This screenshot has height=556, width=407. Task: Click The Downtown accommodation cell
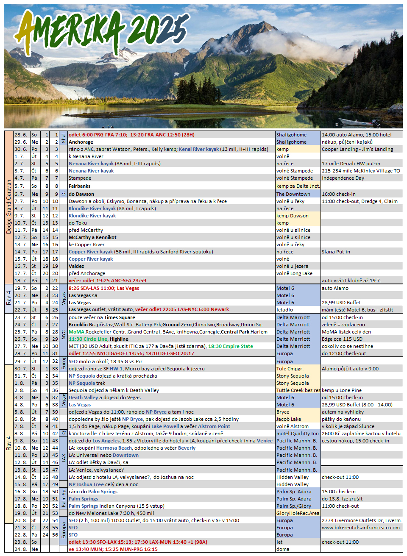click(x=293, y=194)
